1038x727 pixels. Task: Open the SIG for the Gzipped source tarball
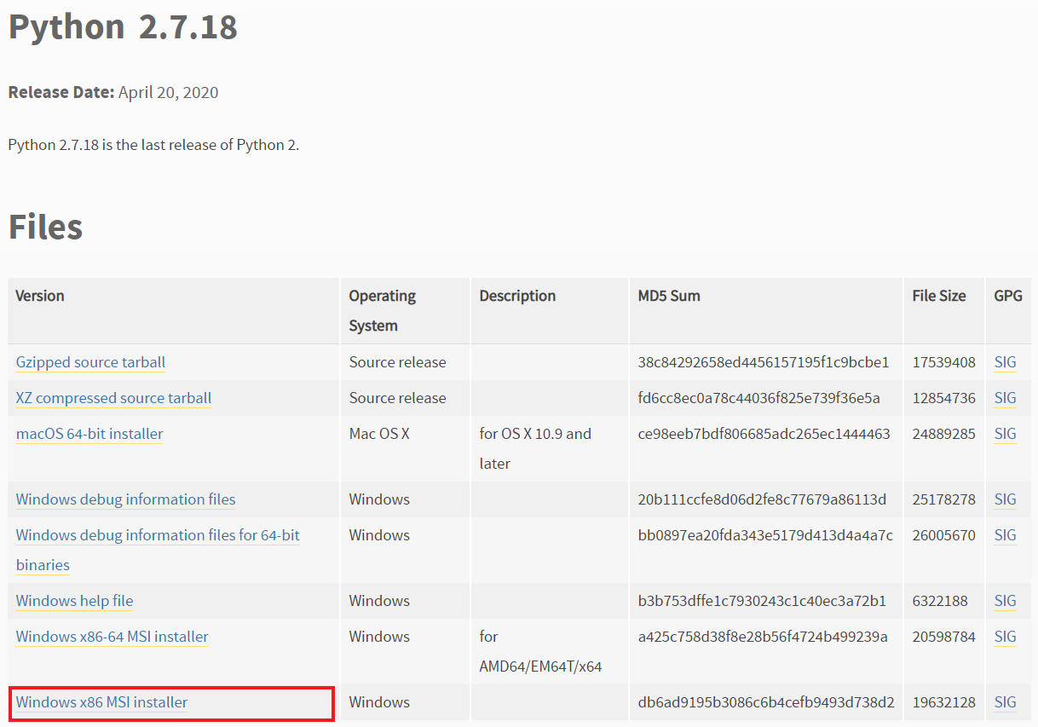[1005, 361]
